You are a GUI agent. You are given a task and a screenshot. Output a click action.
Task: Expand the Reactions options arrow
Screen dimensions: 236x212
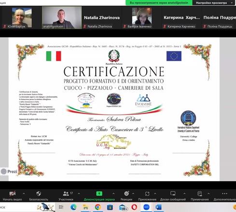click(x=133, y=194)
